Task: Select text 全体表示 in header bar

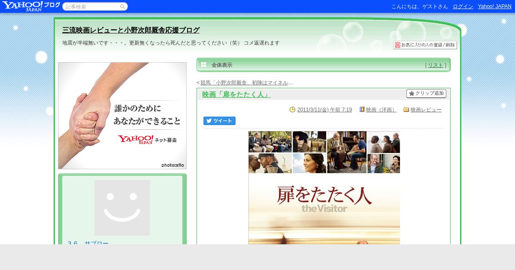Action: tap(222, 65)
